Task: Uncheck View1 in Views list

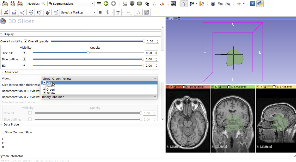Action: (x=44, y=83)
